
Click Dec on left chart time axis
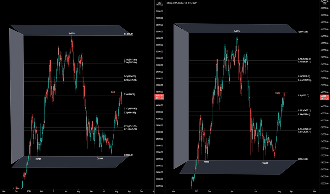[16, 192]
